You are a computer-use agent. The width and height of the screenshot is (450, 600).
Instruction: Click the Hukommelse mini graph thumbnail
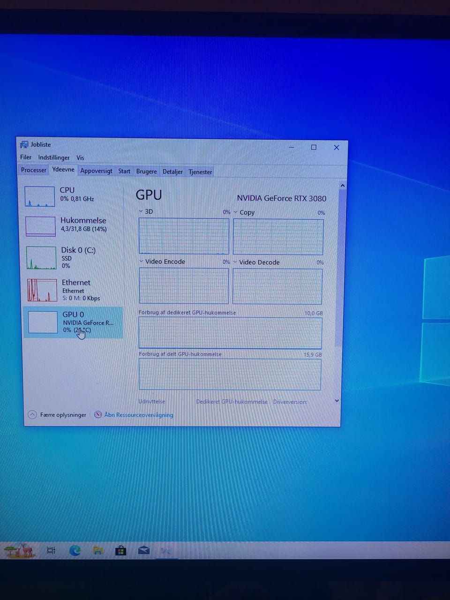click(x=40, y=226)
